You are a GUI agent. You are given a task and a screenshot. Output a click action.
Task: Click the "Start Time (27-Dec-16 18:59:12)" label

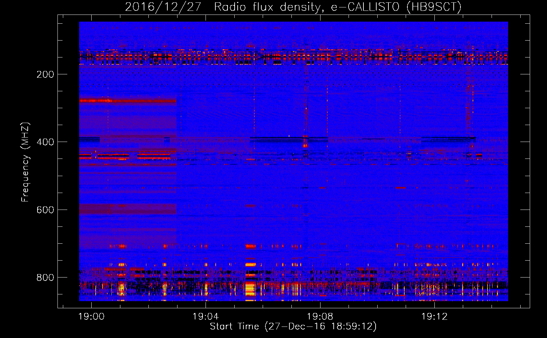click(293, 327)
